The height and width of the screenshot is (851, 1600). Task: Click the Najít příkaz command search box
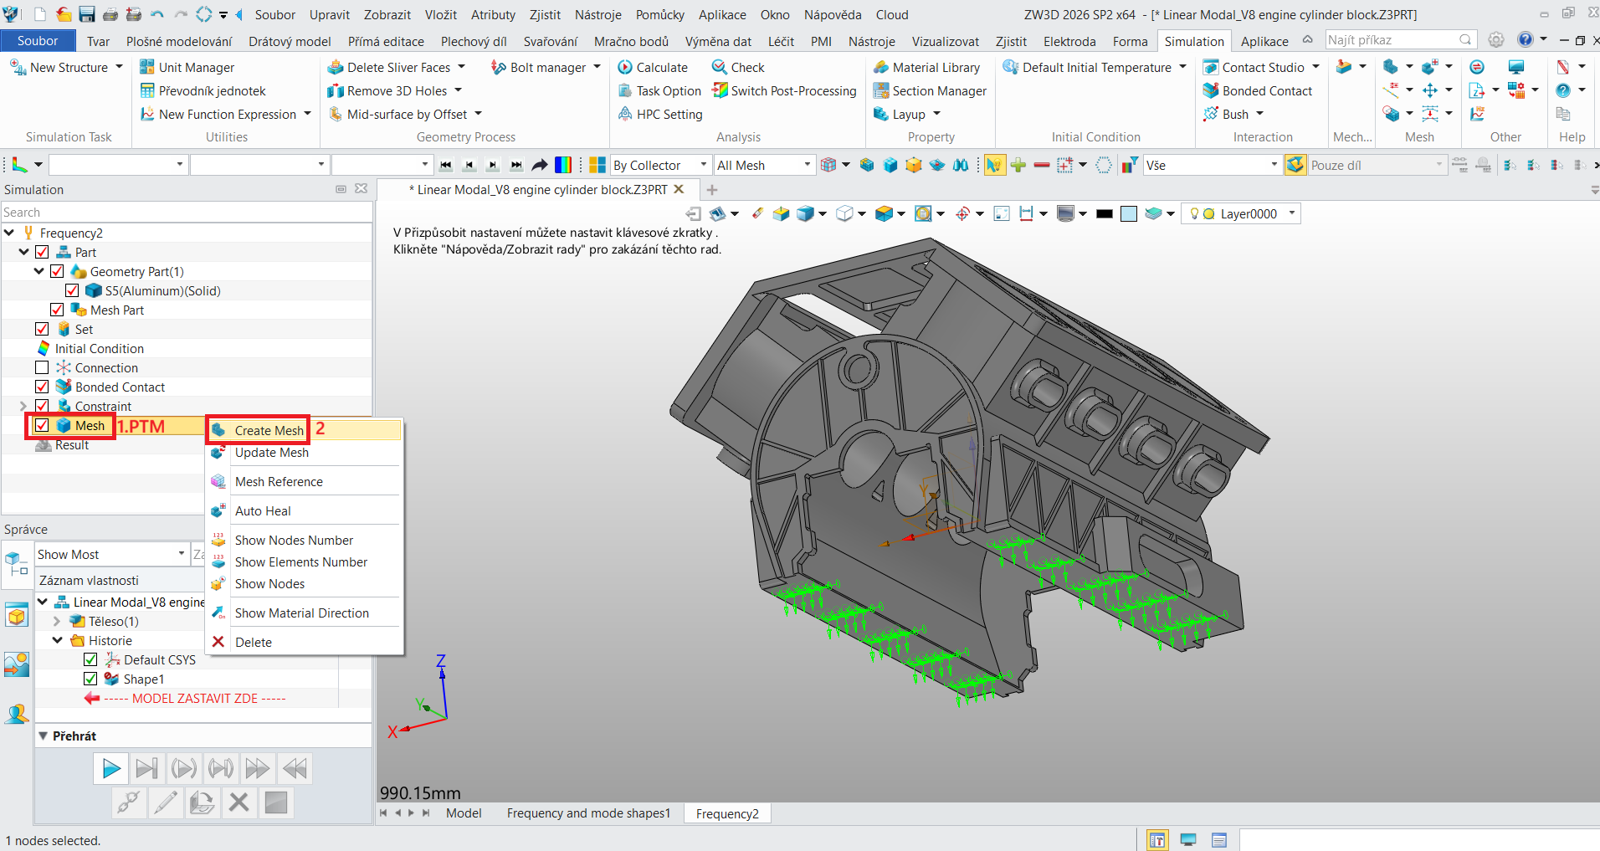[x=1400, y=39]
